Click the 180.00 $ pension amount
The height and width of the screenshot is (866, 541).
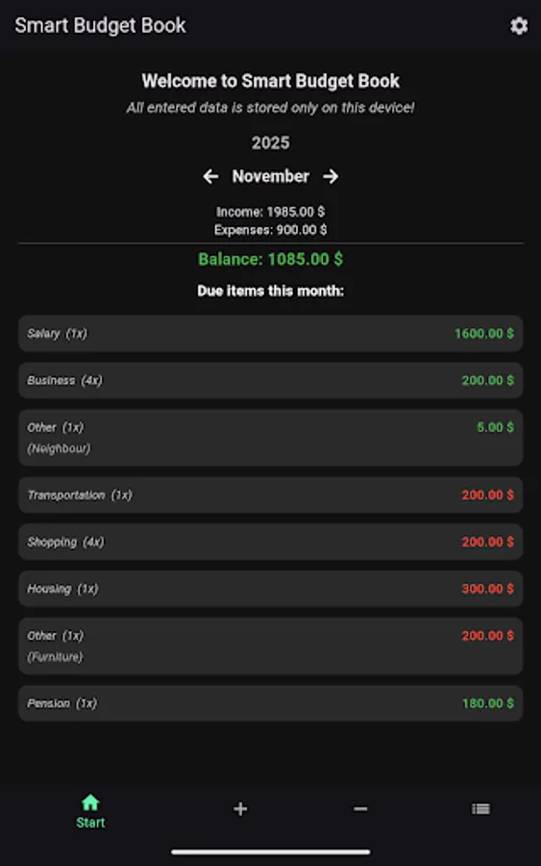pyautogui.click(x=487, y=703)
